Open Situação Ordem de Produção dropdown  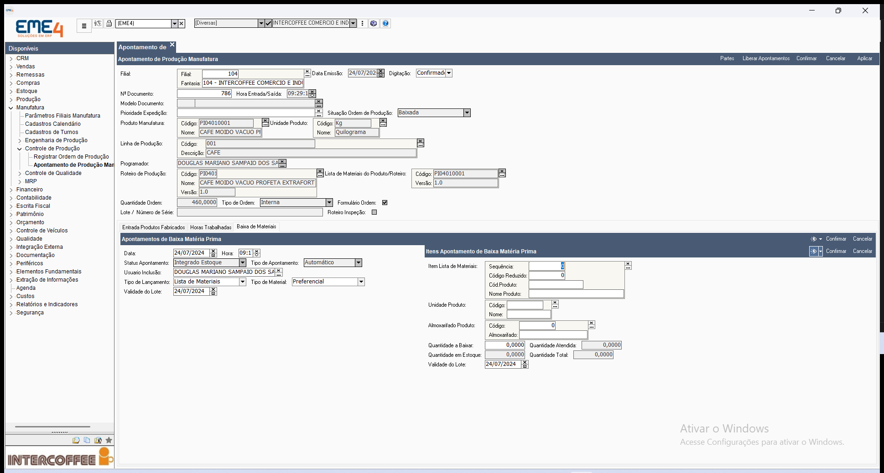[467, 113]
